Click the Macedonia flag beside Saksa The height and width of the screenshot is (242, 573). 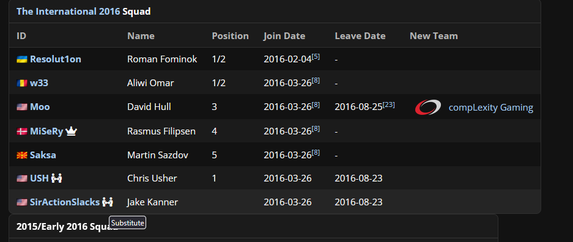pyautogui.click(x=22, y=155)
